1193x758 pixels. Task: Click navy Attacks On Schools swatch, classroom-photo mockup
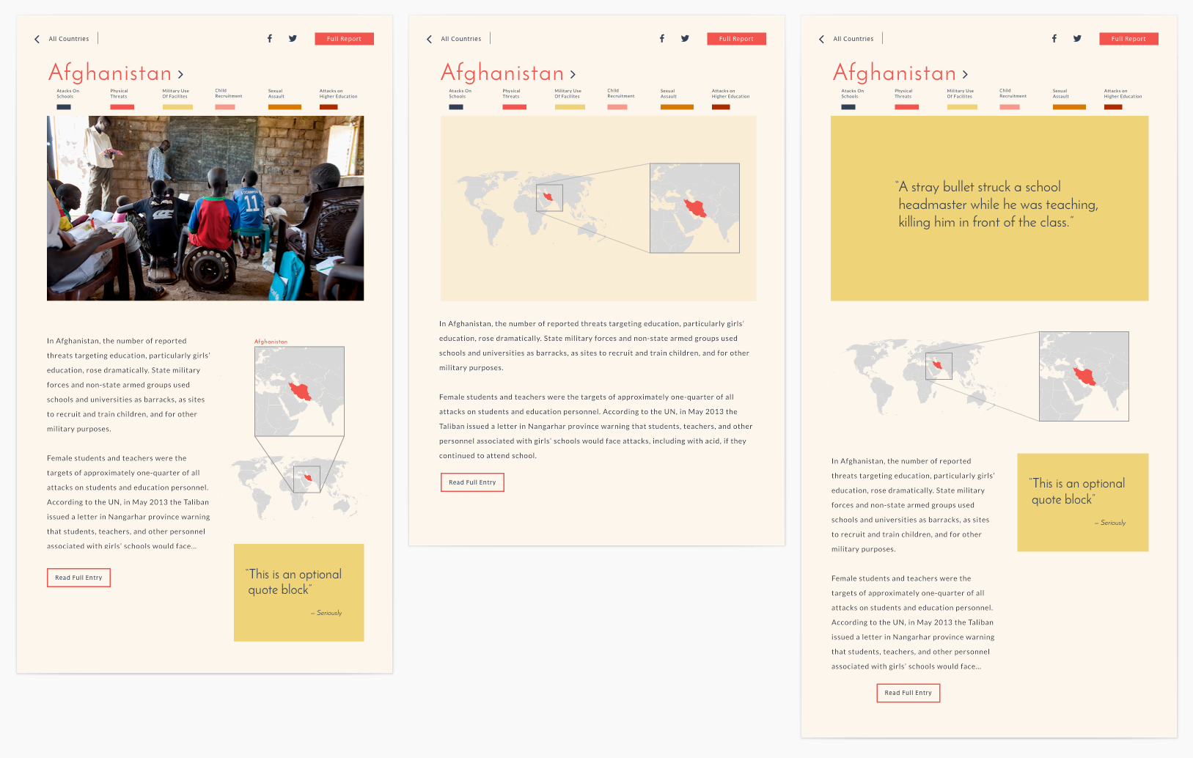point(64,107)
